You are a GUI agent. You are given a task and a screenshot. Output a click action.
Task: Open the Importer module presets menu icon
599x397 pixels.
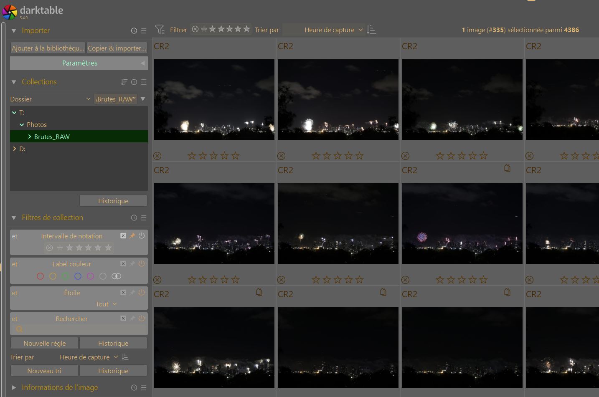pos(144,30)
